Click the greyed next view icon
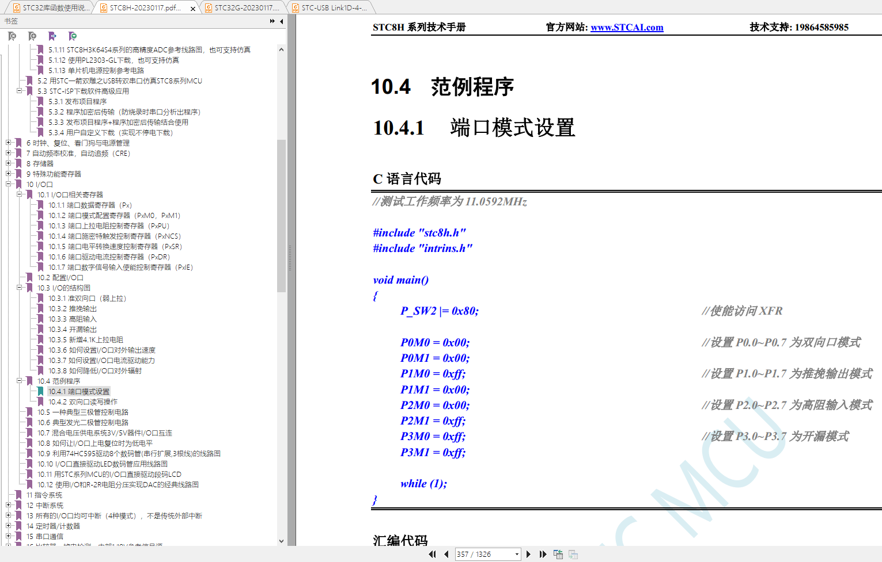Image resolution: width=882 pixels, height=562 pixels. click(573, 554)
